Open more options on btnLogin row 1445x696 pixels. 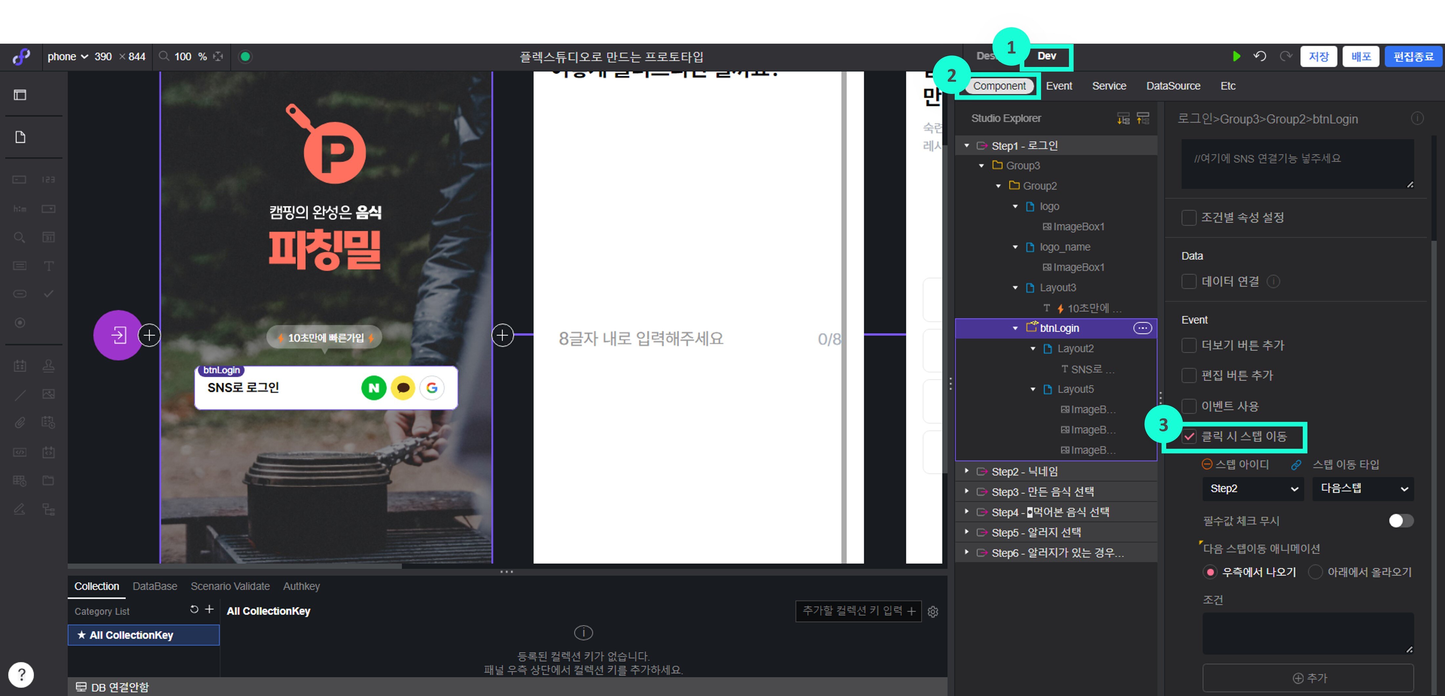1143,328
